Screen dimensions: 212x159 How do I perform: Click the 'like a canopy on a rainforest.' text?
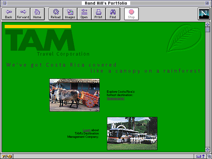pyautogui.click(x=147, y=71)
